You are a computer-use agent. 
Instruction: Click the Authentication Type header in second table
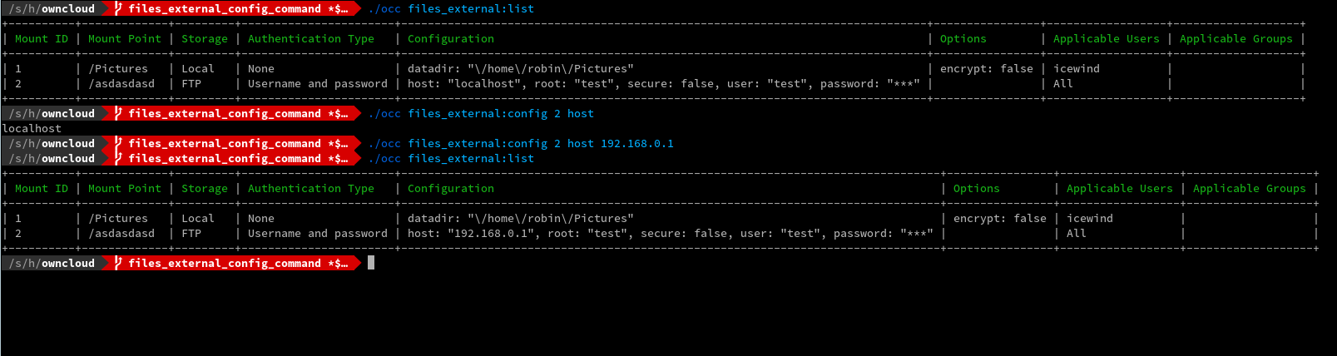tap(311, 188)
